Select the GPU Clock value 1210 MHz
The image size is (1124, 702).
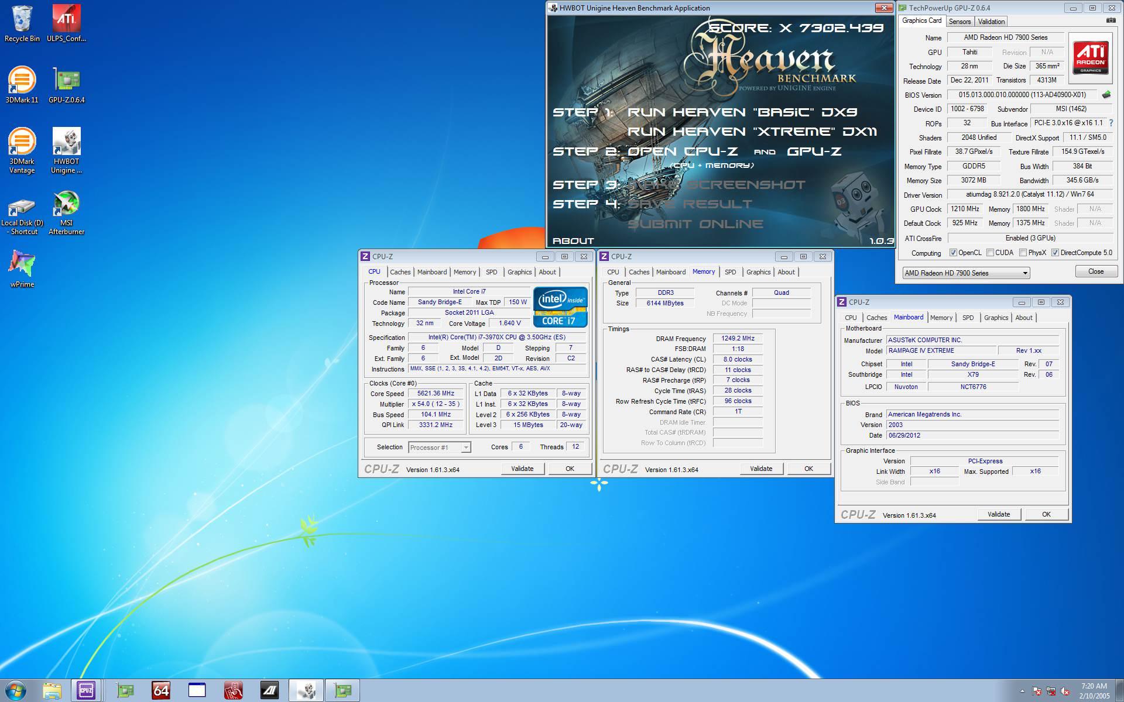pyautogui.click(x=965, y=209)
